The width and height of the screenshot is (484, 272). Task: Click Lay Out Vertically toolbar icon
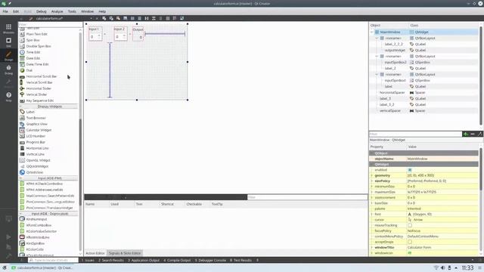(x=139, y=18)
